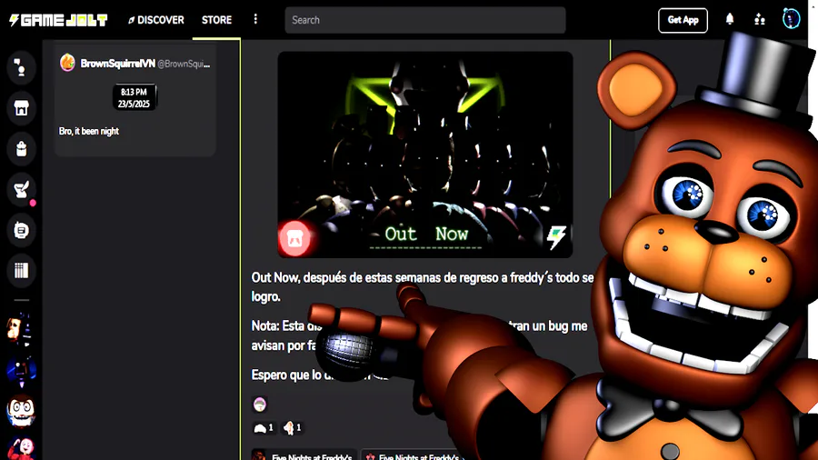Image resolution: width=818 pixels, height=460 pixels.
Task: Click the pink store icon on post image
Action: [x=294, y=239]
